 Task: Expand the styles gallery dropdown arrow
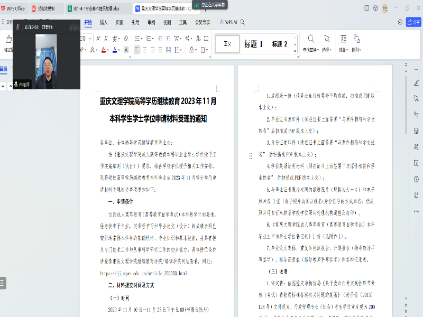click(295, 51)
